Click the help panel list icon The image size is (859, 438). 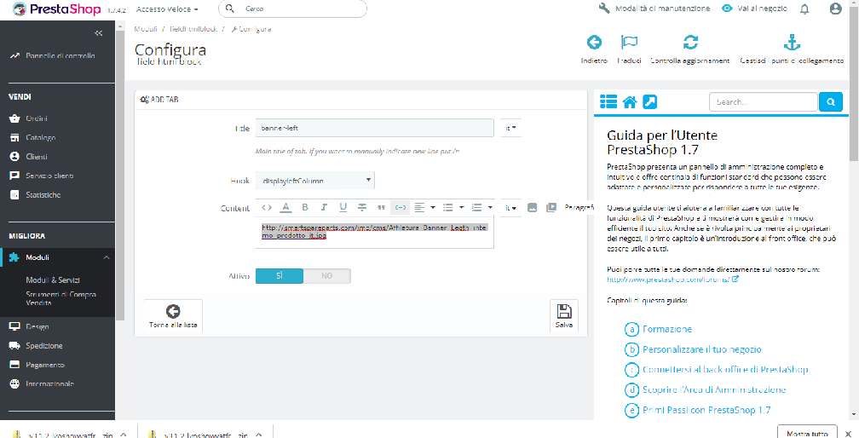click(x=608, y=102)
